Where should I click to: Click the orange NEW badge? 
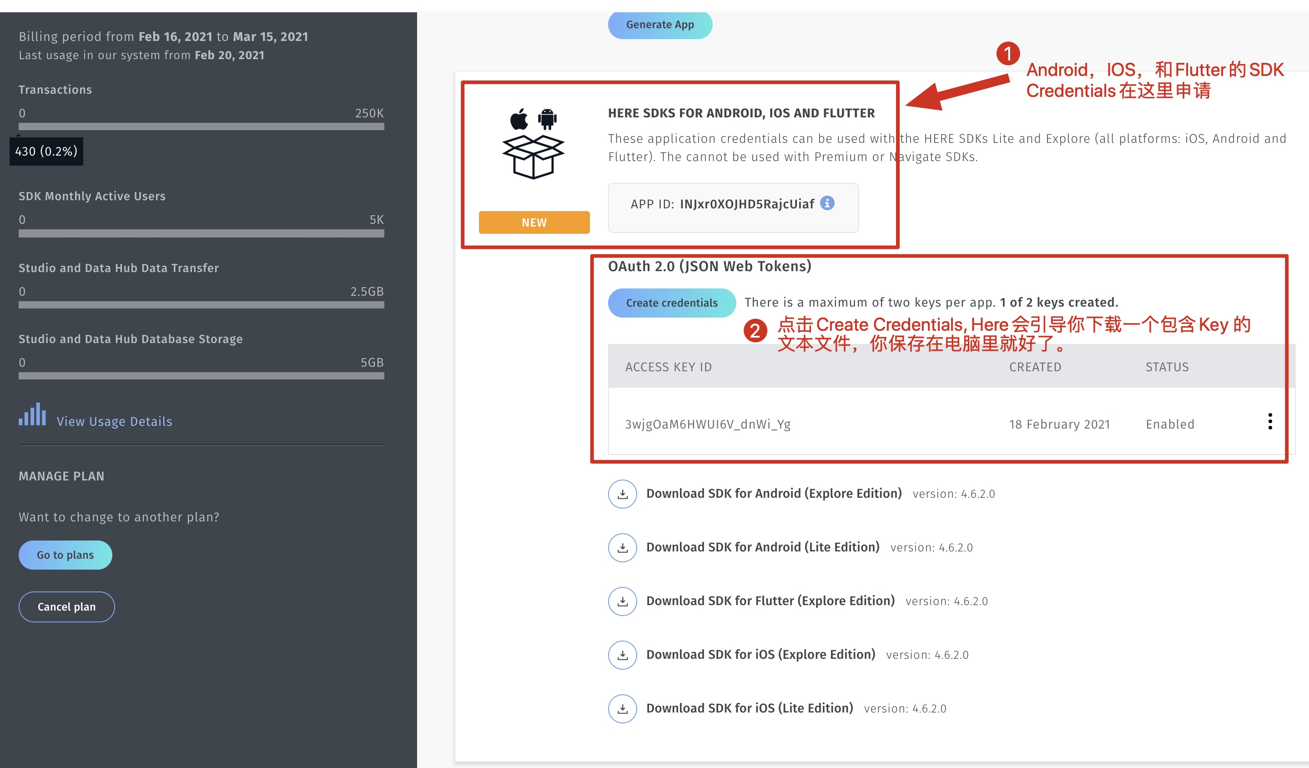[534, 222]
